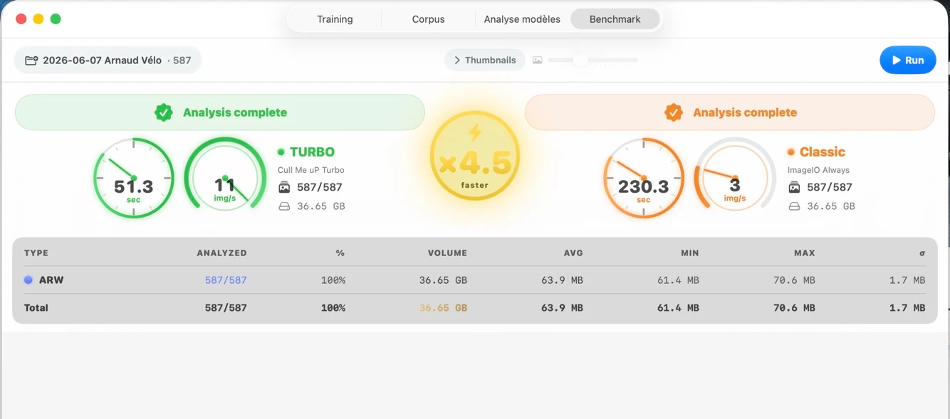Click the VOLUME column header
950x419 pixels.
click(x=447, y=253)
